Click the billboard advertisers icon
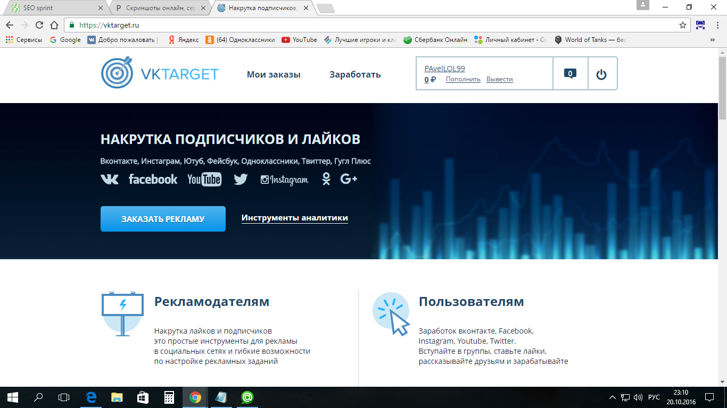 pyautogui.click(x=122, y=314)
